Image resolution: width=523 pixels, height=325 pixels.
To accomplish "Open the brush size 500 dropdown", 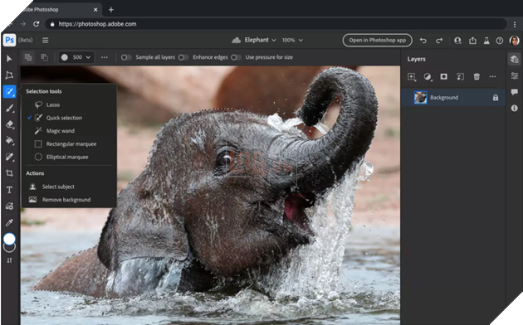I will pos(76,57).
